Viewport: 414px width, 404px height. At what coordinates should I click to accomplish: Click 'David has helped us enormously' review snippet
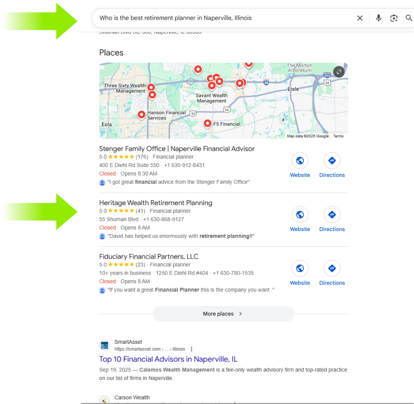(x=181, y=236)
